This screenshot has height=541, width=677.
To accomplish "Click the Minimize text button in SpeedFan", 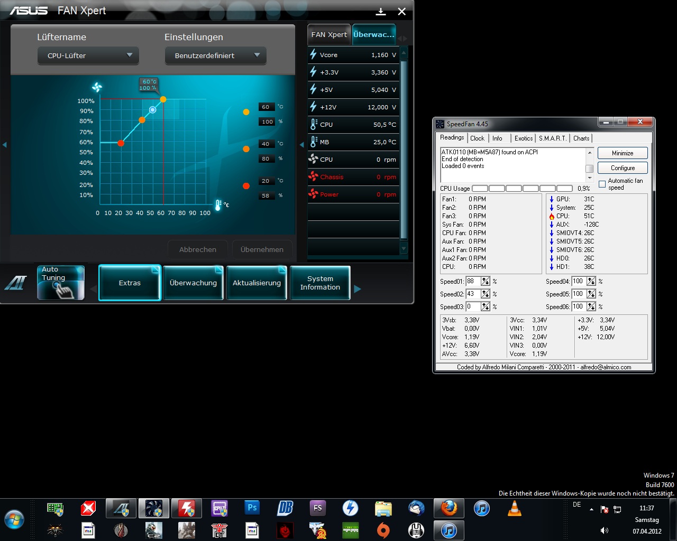I will [x=623, y=153].
